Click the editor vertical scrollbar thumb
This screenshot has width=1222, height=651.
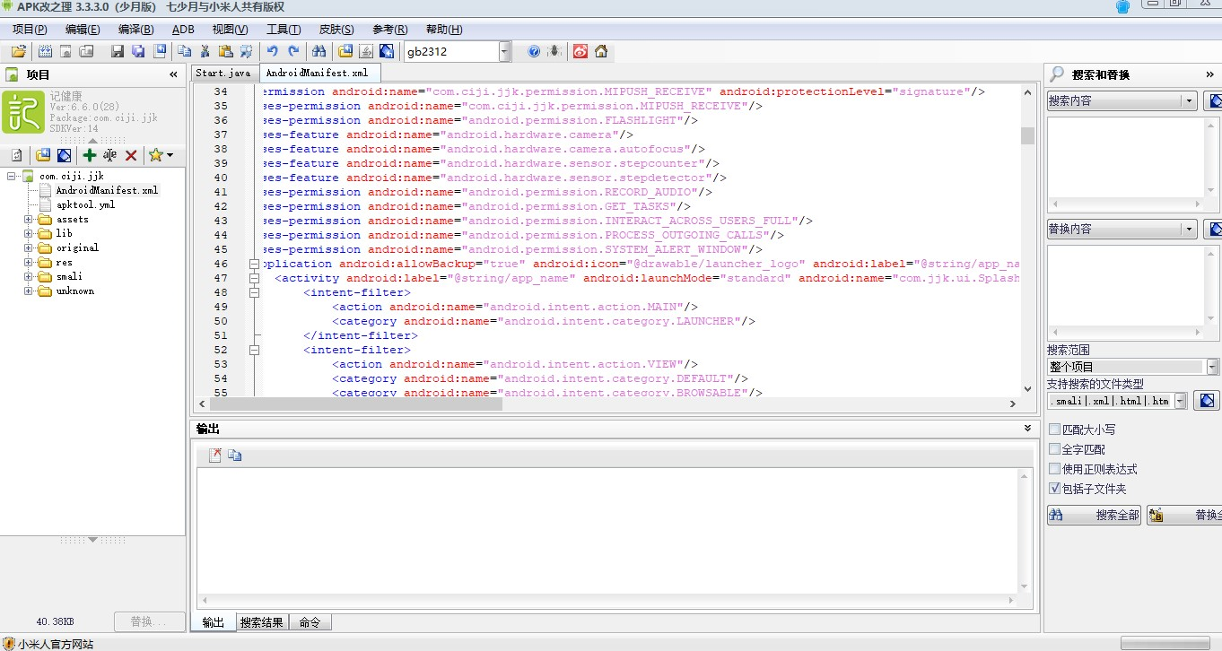1027,135
